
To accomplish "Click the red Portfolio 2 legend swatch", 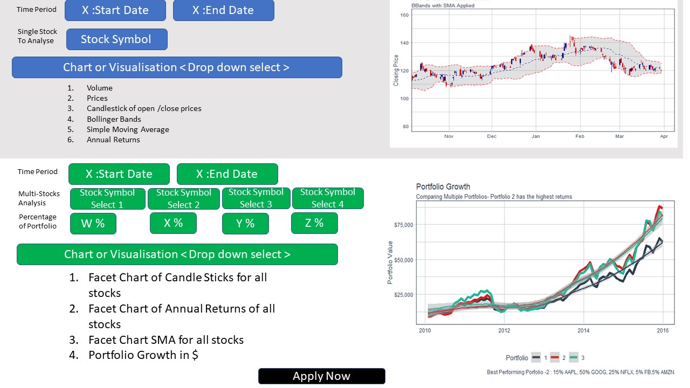I will tap(556, 358).
